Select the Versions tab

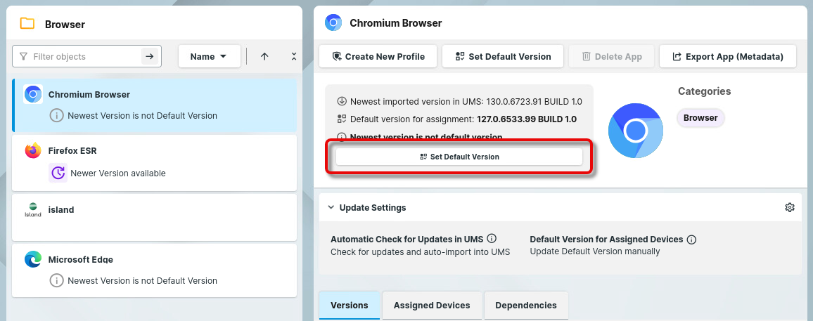[350, 306]
